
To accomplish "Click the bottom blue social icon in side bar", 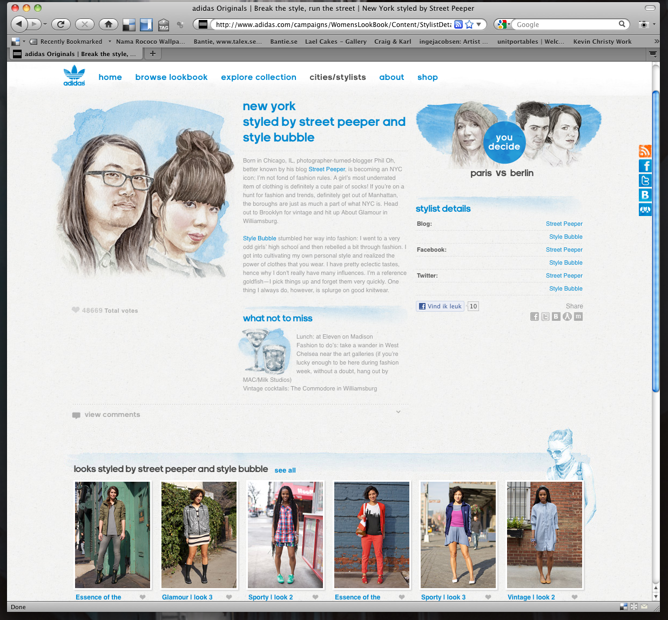I will (x=645, y=210).
